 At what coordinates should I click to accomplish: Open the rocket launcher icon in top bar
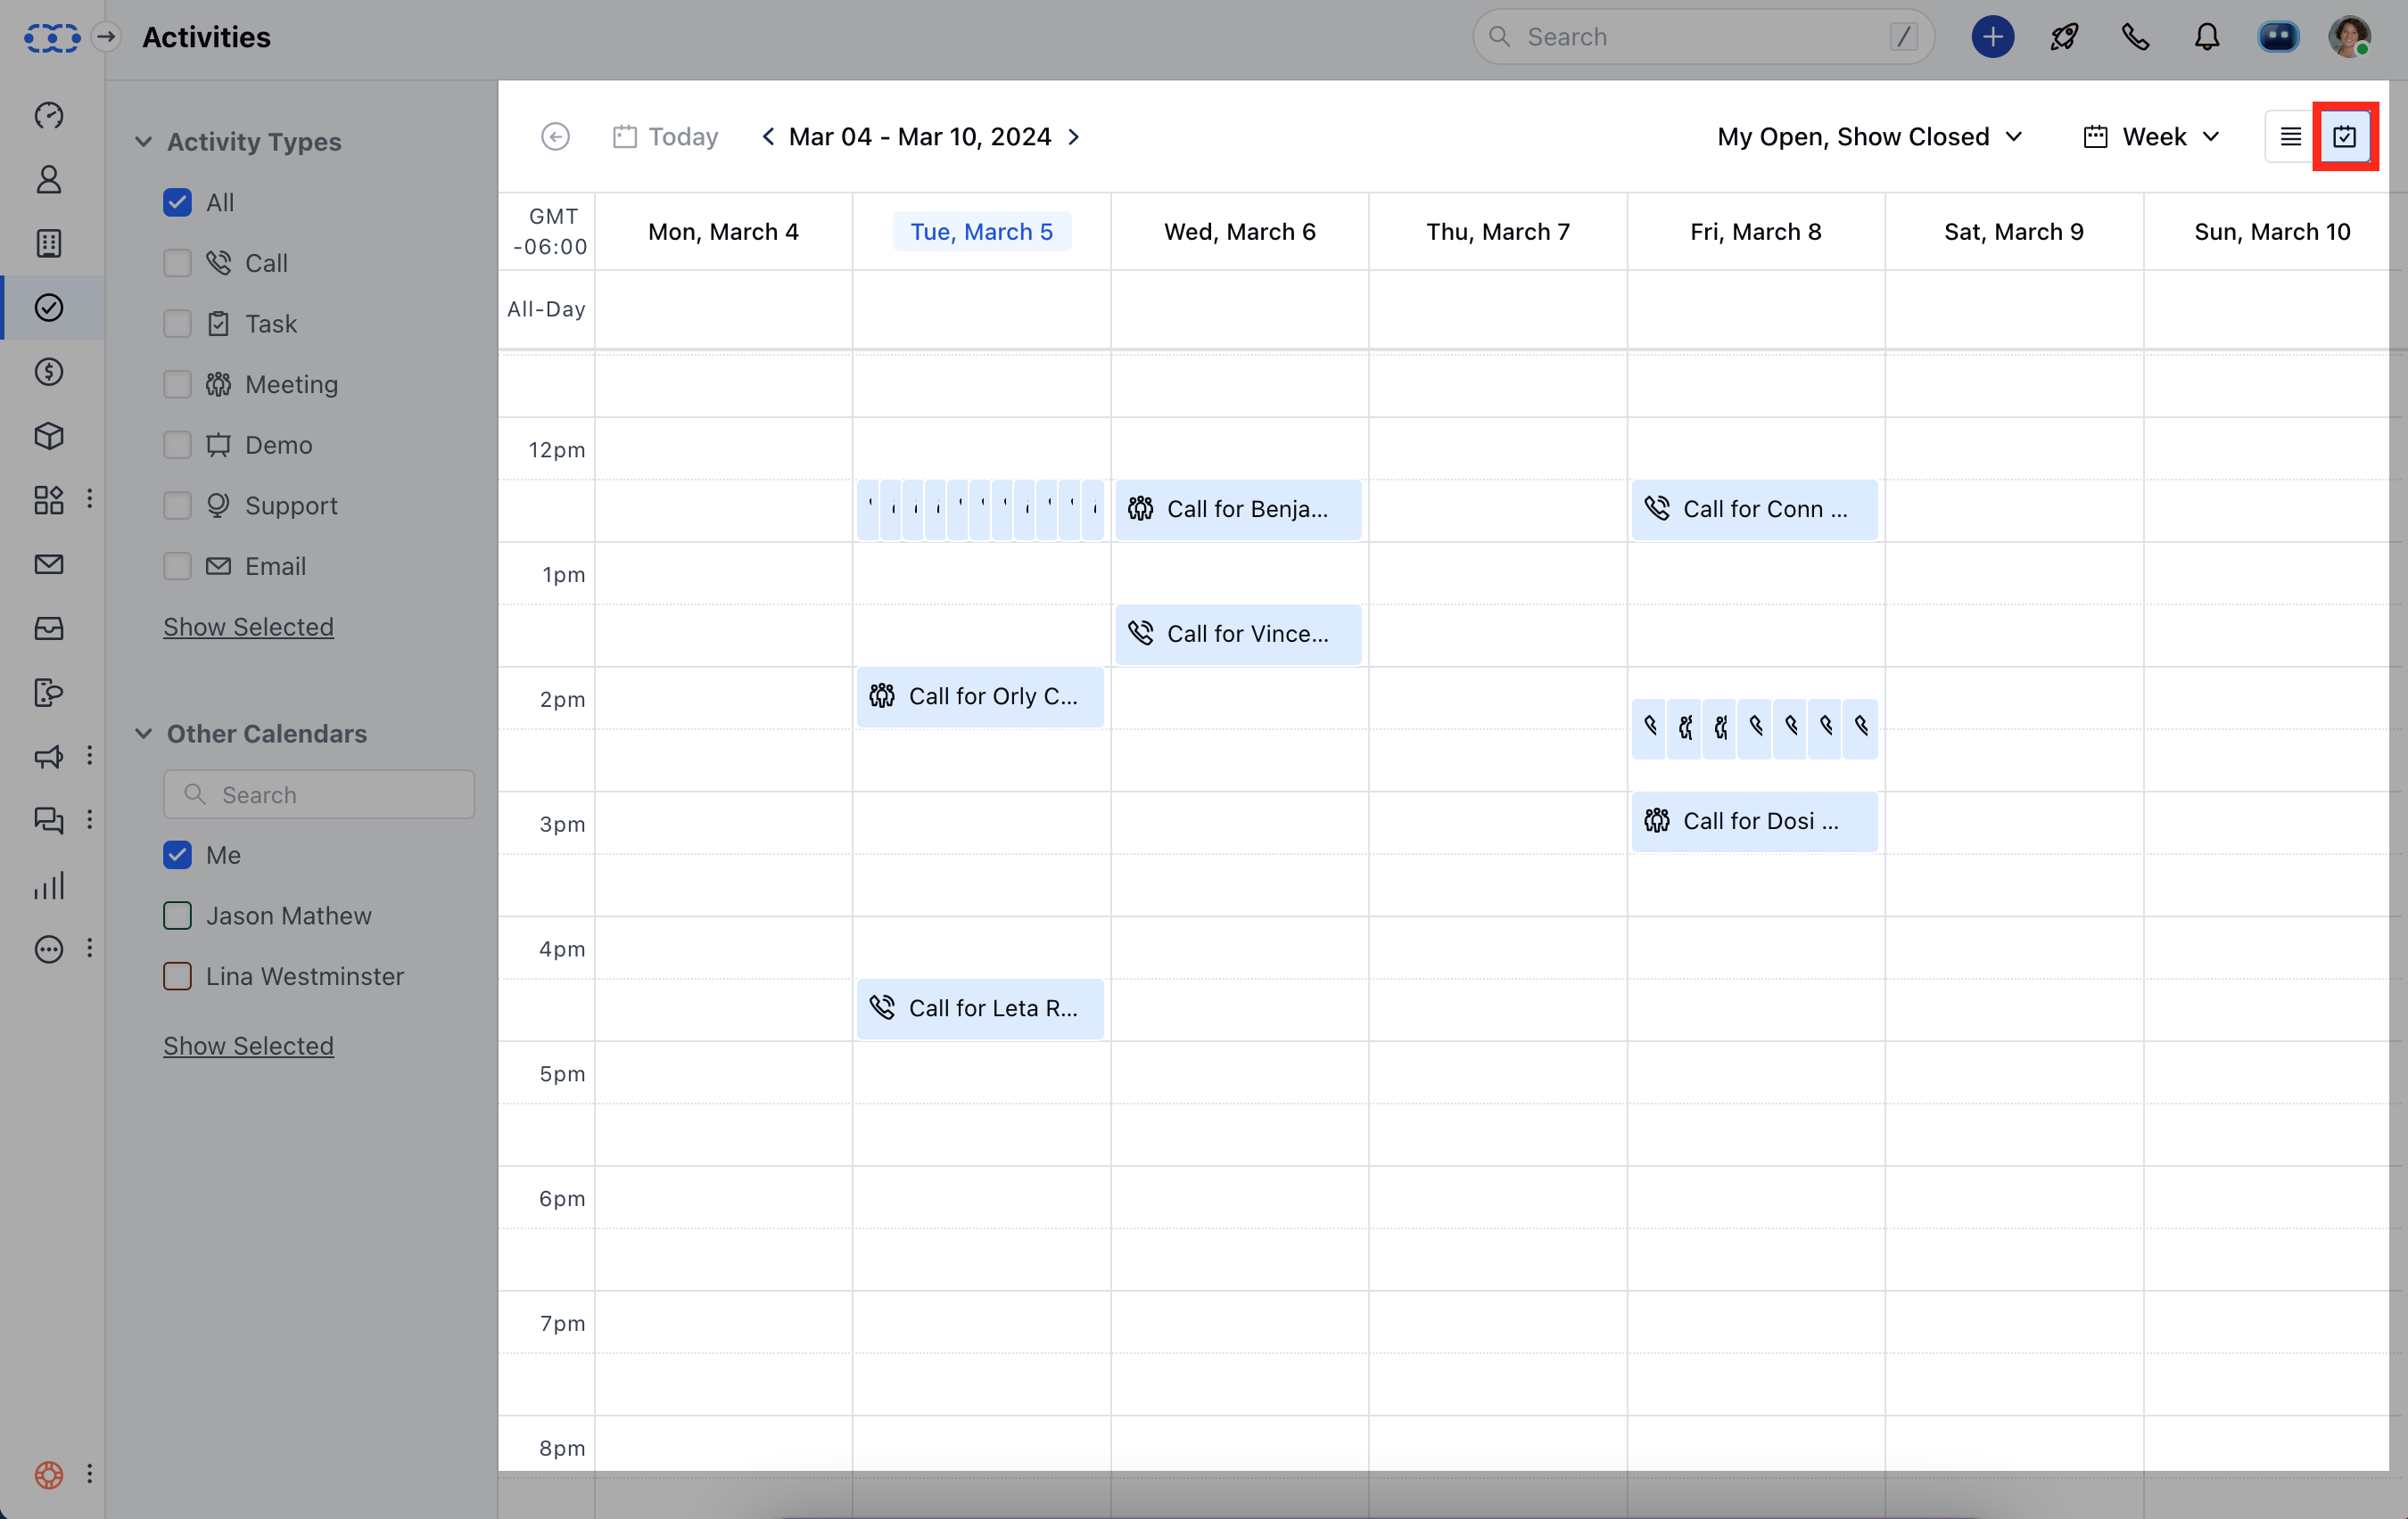2064,37
